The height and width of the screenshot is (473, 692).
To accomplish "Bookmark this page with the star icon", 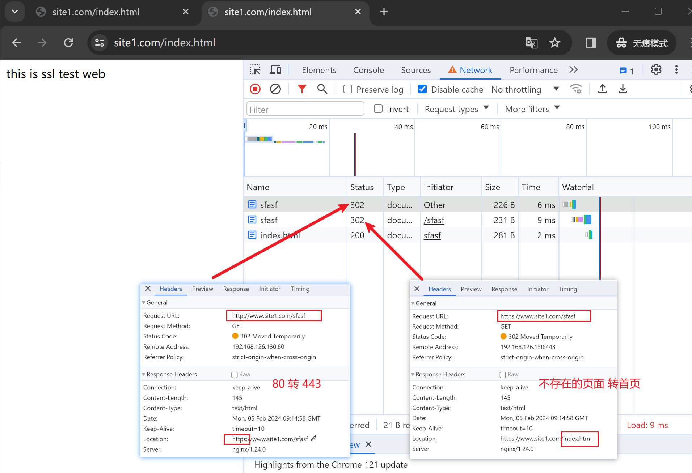I will pyautogui.click(x=554, y=43).
